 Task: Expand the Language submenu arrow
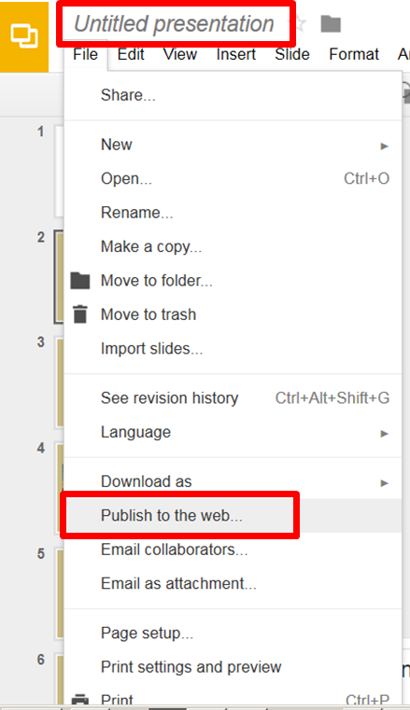pyautogui.click(x=384, y=433)
